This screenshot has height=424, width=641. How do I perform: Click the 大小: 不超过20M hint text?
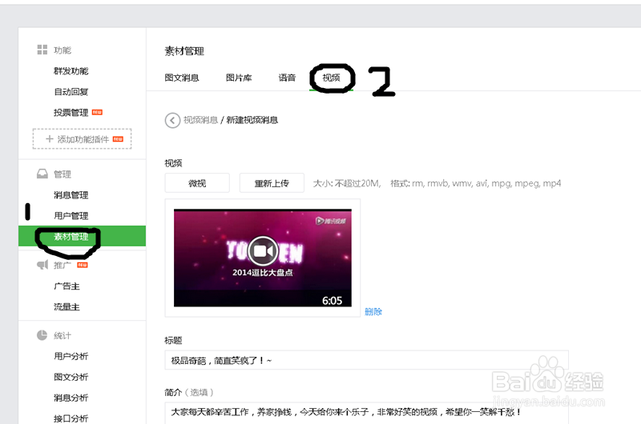347,183
